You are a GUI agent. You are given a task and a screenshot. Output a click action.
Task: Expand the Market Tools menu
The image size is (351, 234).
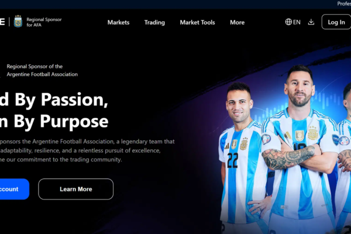198,22
